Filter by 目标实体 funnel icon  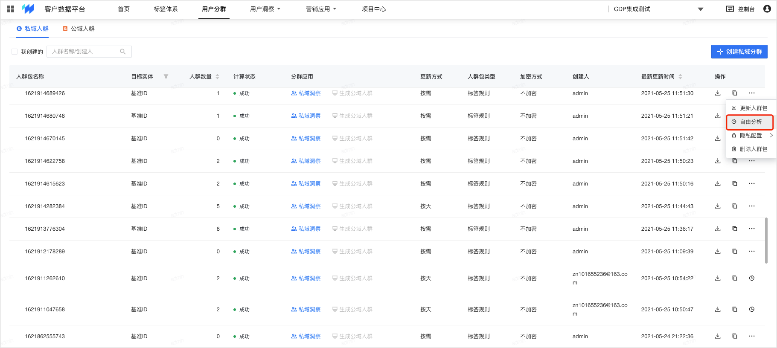tap(166, 77)
